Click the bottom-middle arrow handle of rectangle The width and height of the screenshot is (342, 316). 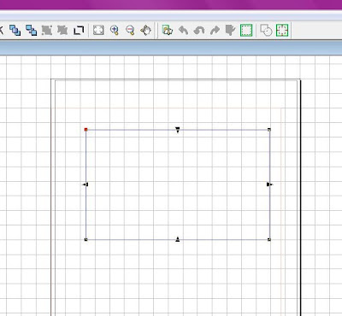click(178, 239)
